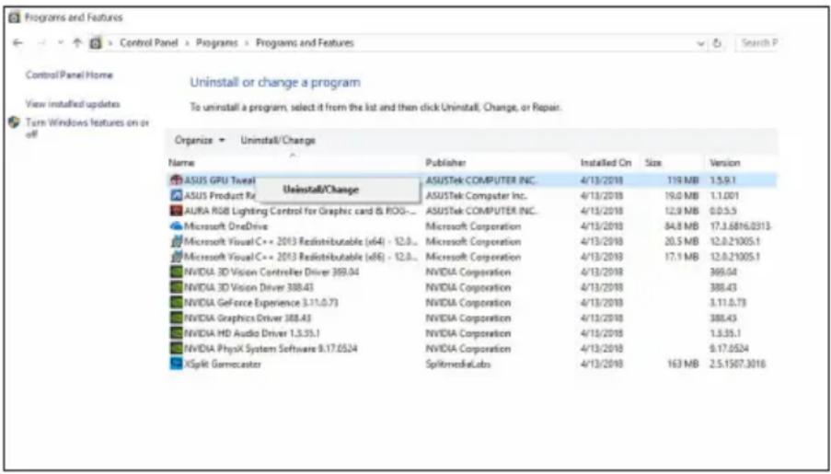The image size is (831, 474).
Task: Select NVIDIA Graphics Driver 388.43 row
Action: click(473, 318)
